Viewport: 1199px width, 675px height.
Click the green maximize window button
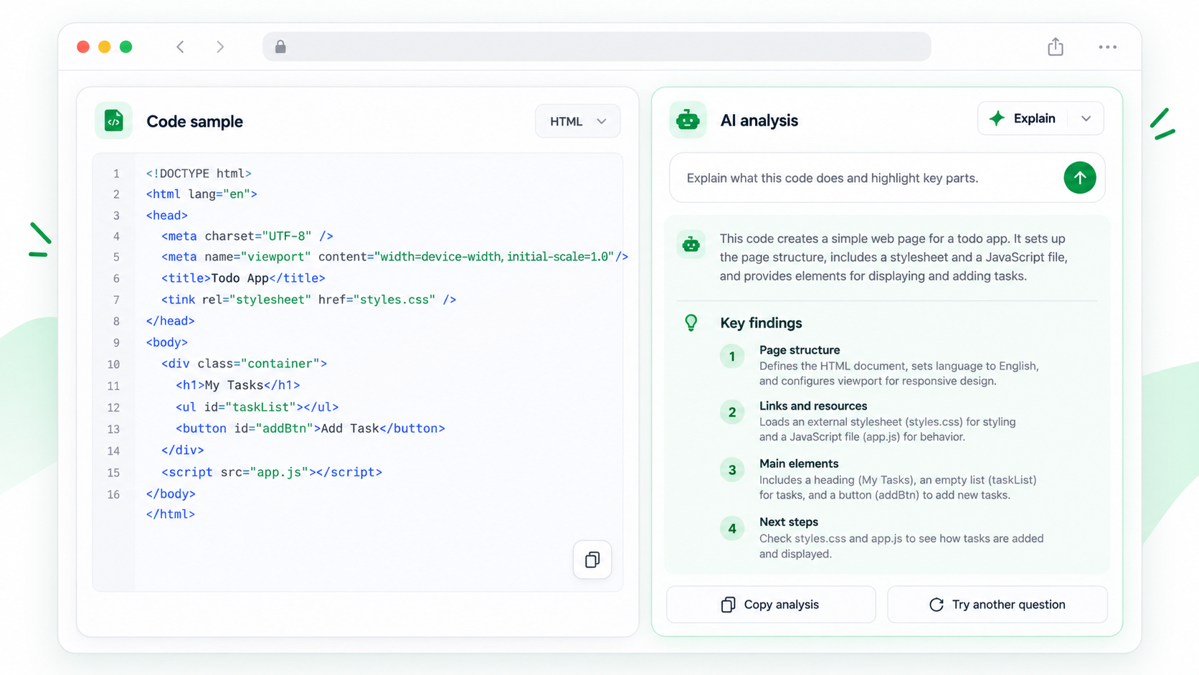point(126,47)
